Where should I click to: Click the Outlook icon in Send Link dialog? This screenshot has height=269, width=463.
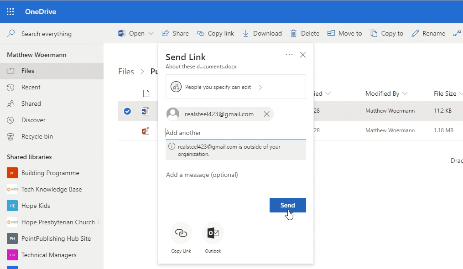pyautogui.click(x=213, y=233)
